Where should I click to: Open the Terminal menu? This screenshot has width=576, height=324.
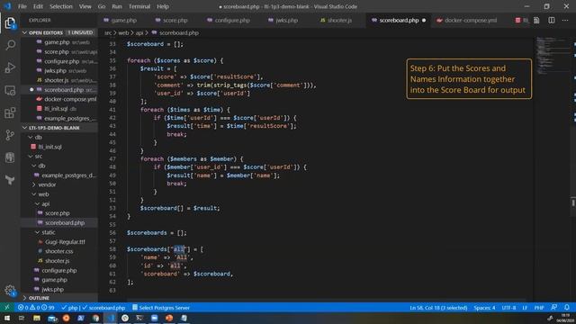[139, 6]
